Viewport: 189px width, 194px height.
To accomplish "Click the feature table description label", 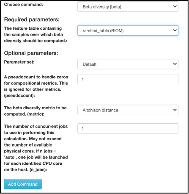I will pyautogui.click(x=36, y=35).
